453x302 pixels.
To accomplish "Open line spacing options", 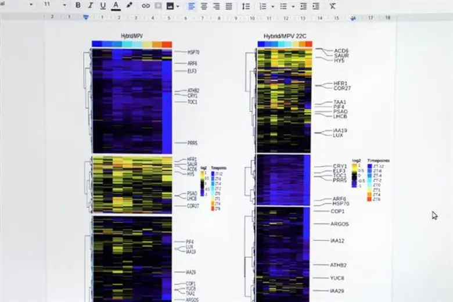I will 246,6.
